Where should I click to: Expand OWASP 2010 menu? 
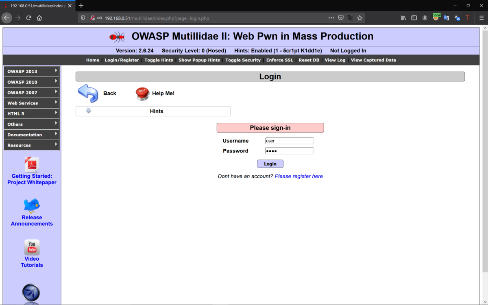point(32,82)
